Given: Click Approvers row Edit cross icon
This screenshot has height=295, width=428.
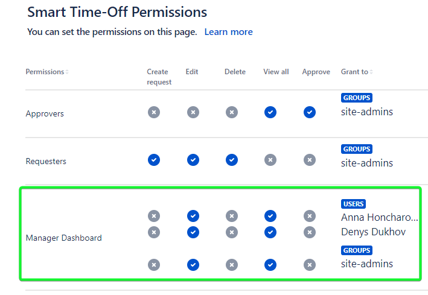Looking at the screenshot, I should click(x=193, y=112).
